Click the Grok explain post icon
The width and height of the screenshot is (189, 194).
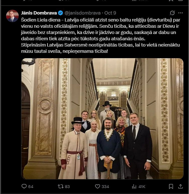pos(172,13)
